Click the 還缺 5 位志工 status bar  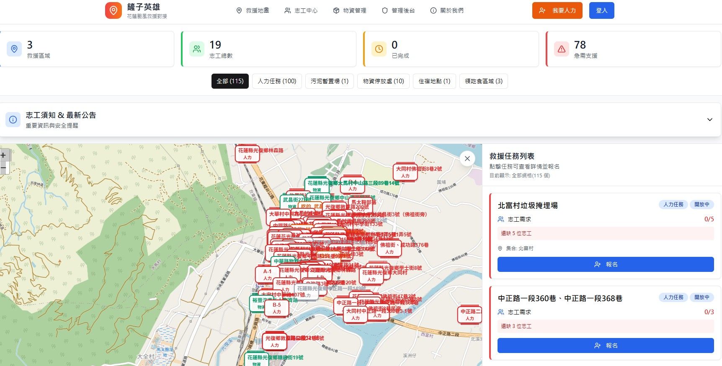pos(606,233)
